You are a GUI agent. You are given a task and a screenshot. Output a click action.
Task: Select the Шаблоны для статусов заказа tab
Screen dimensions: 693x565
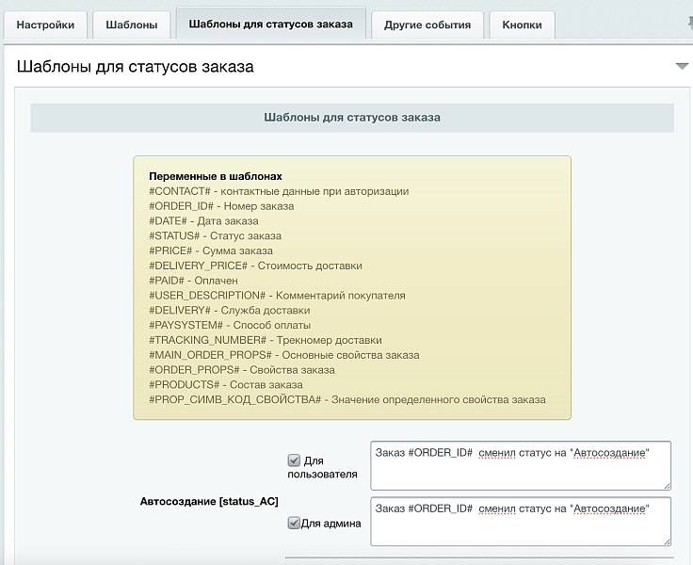click(270, 24)
